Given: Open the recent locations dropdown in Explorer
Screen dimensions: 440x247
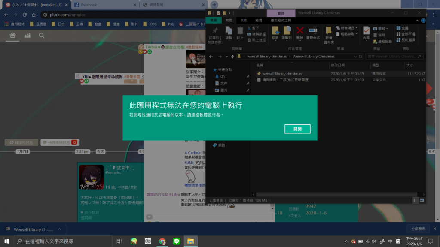Looking at the screenshot, I should 227,57.
